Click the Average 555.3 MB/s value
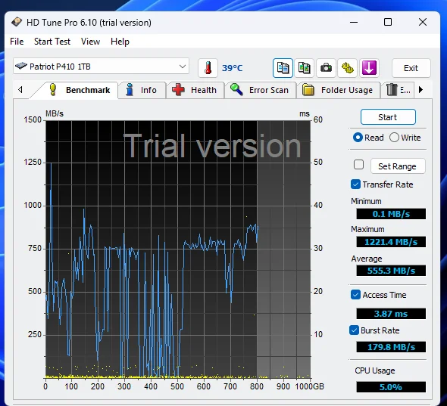 (391, 271)
